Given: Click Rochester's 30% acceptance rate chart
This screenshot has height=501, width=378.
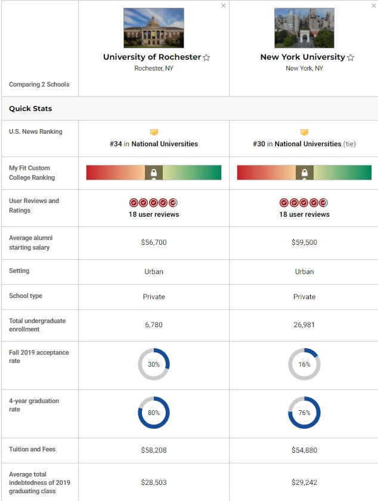Looking at the screenshot, I should coord(154,364).
